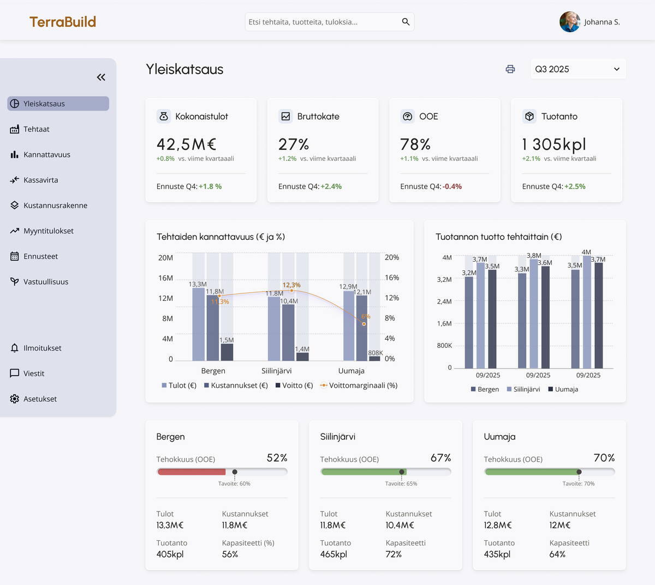Click the Tuotanto box icon
Screen dimensions: 655x585
click(529, 116)
